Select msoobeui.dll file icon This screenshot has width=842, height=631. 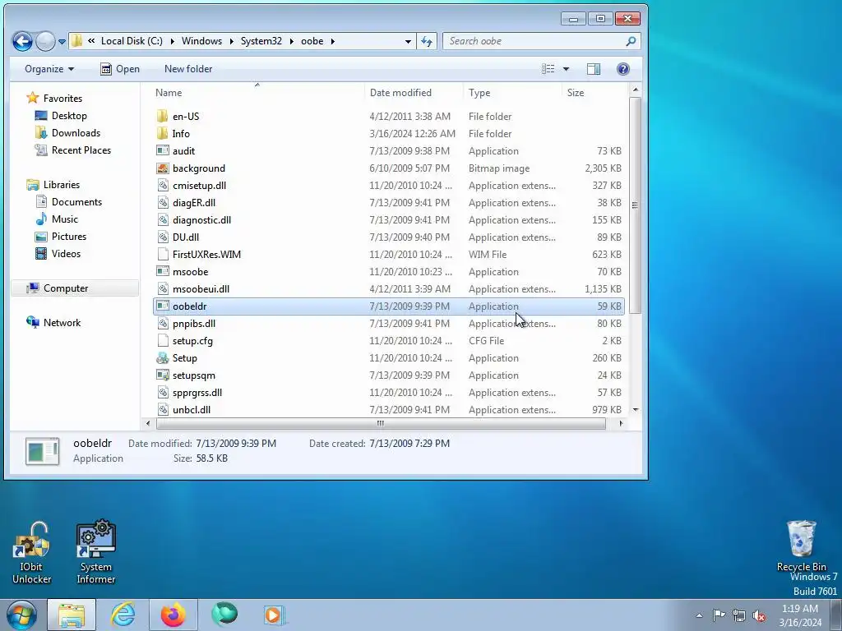162,288
